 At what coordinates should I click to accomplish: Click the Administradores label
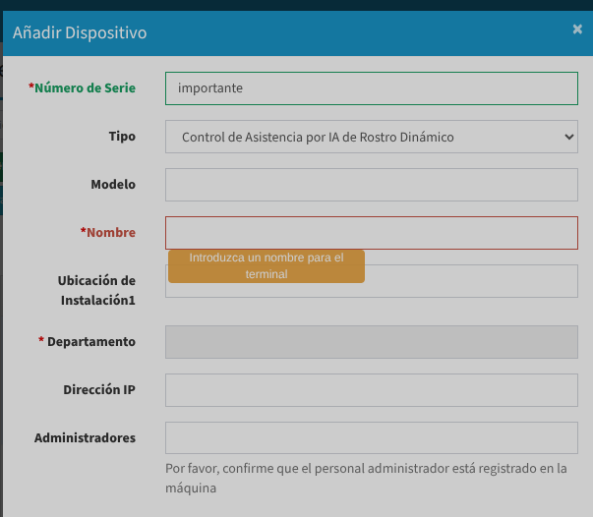(x=85, y=438)
